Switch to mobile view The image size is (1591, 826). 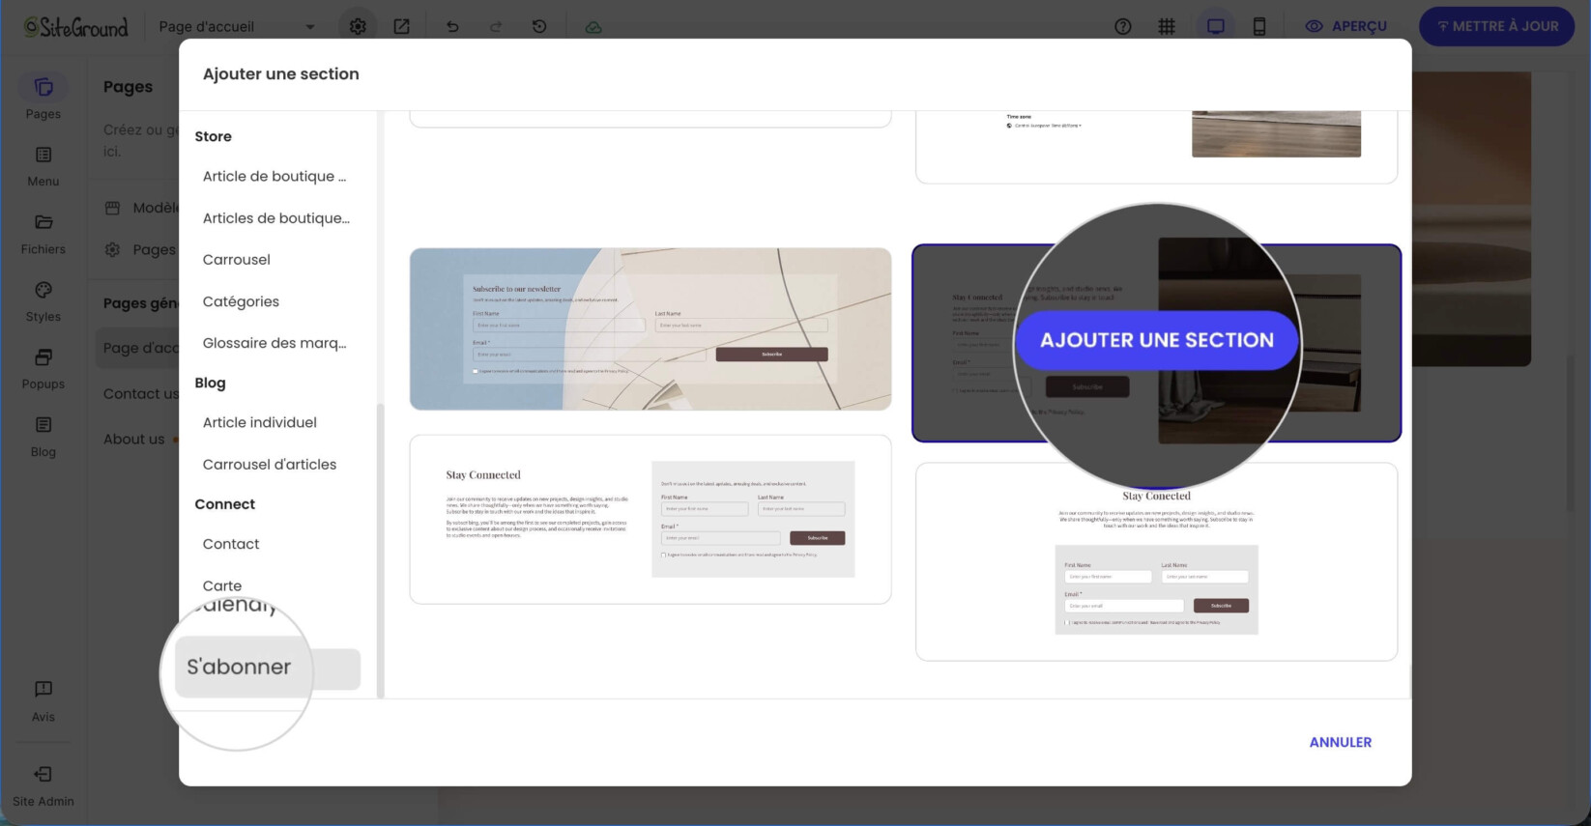pos(1259,26)
